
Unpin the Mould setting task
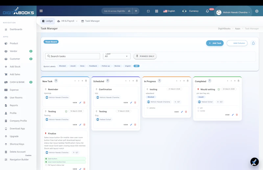(198, 89)
